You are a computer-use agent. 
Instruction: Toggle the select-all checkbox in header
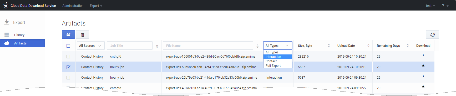(x=68, y=46)
